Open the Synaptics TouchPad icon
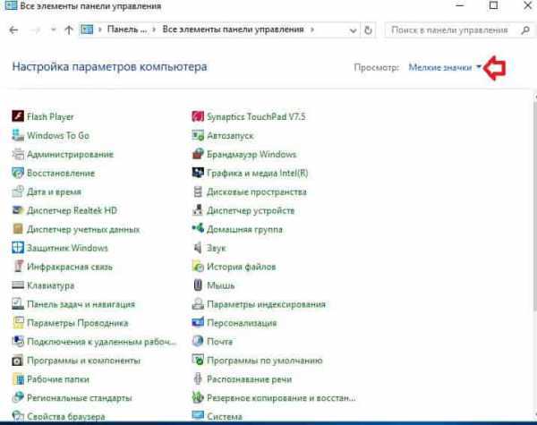The height and width of the screenshot is (425, 537). pos(198,116)
